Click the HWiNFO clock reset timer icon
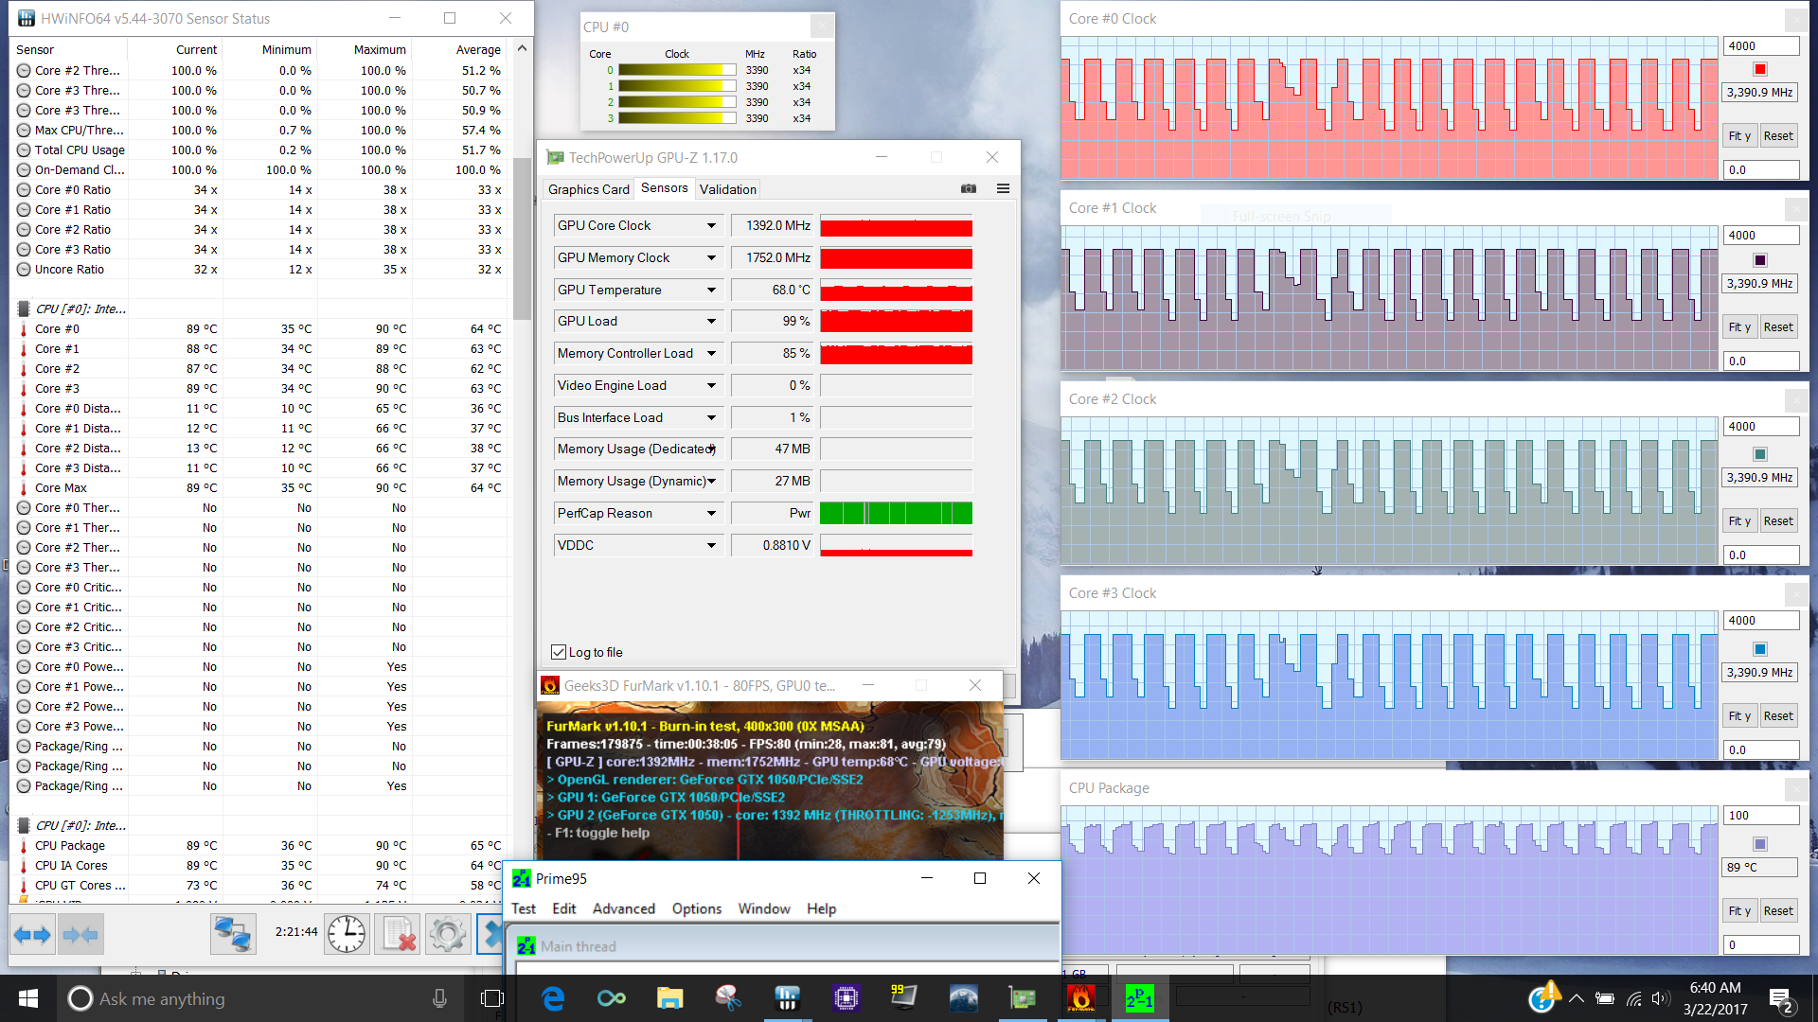1818x1022 pixels. (347, 935)
